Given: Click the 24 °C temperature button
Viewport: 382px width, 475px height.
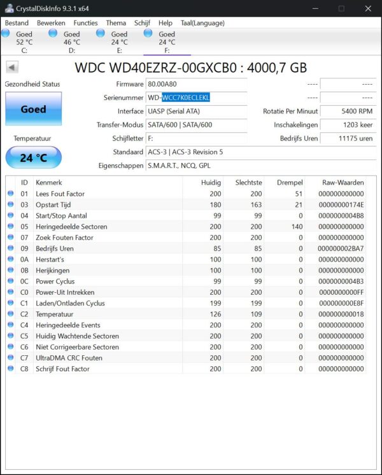Looking at the screenshot, I should pyautogui.click(x=33, y=157).
